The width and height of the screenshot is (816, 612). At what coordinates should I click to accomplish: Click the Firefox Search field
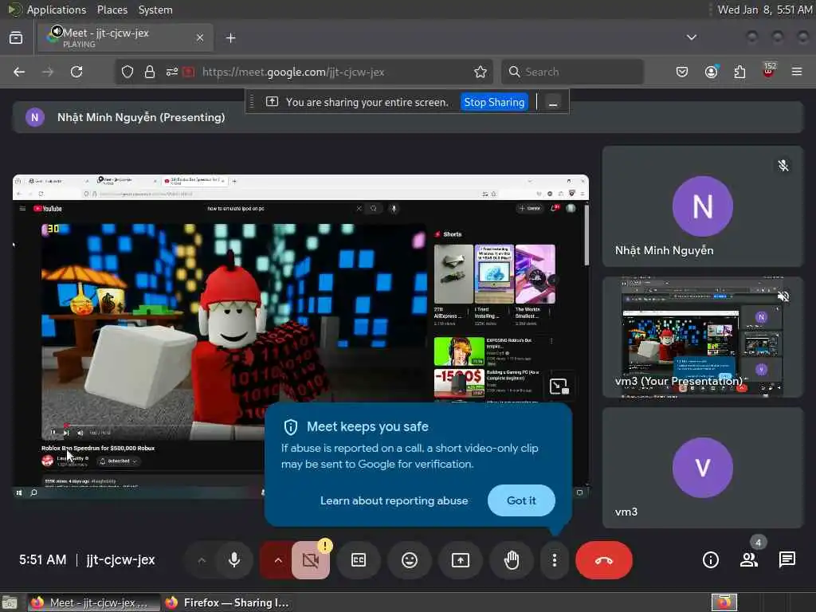[x=572, y=72]
